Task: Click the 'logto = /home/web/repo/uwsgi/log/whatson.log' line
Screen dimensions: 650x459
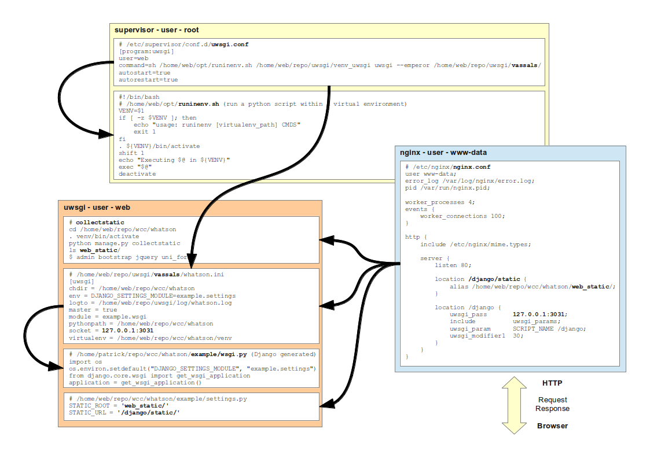Action: 150,303
